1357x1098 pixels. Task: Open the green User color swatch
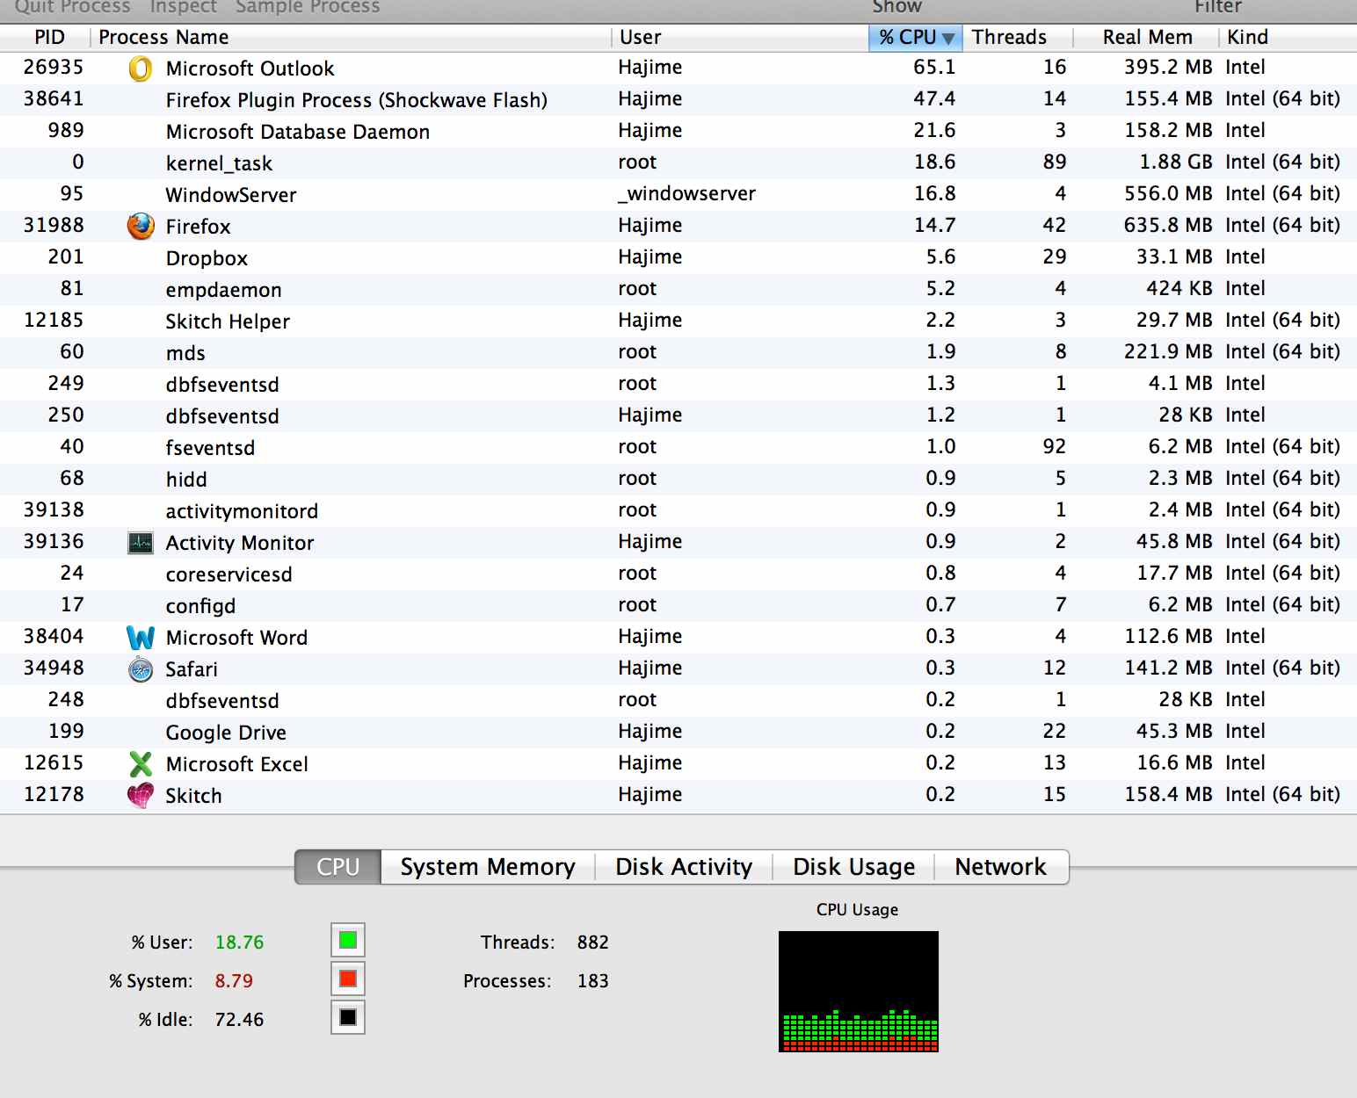pos(348,940)
